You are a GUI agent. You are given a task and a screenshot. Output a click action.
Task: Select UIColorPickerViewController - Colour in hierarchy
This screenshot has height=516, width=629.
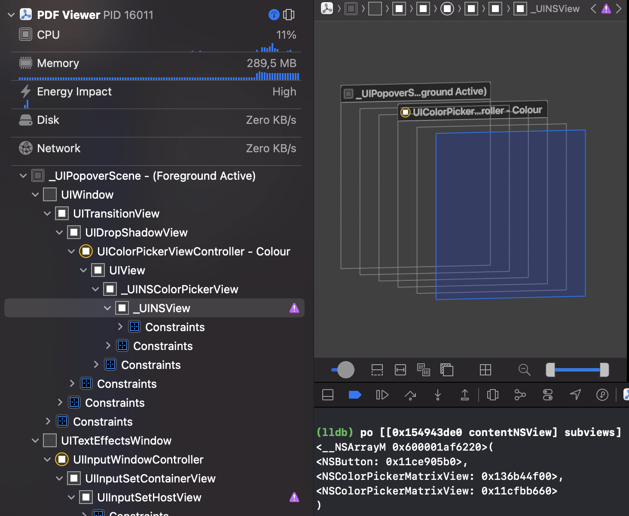pos(193,252)
